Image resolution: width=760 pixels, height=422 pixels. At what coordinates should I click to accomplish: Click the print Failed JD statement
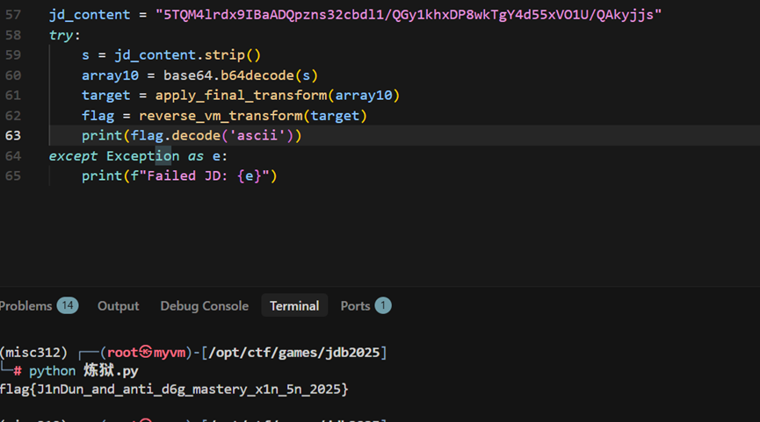pyautogui.click(x=179, y=176)
